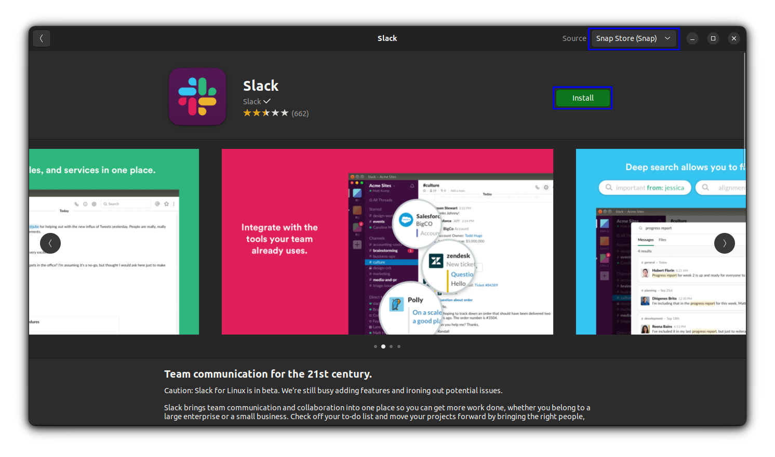775x457 pixels.
Task: Open the 662 reviews count
Action: click(300, 114)
